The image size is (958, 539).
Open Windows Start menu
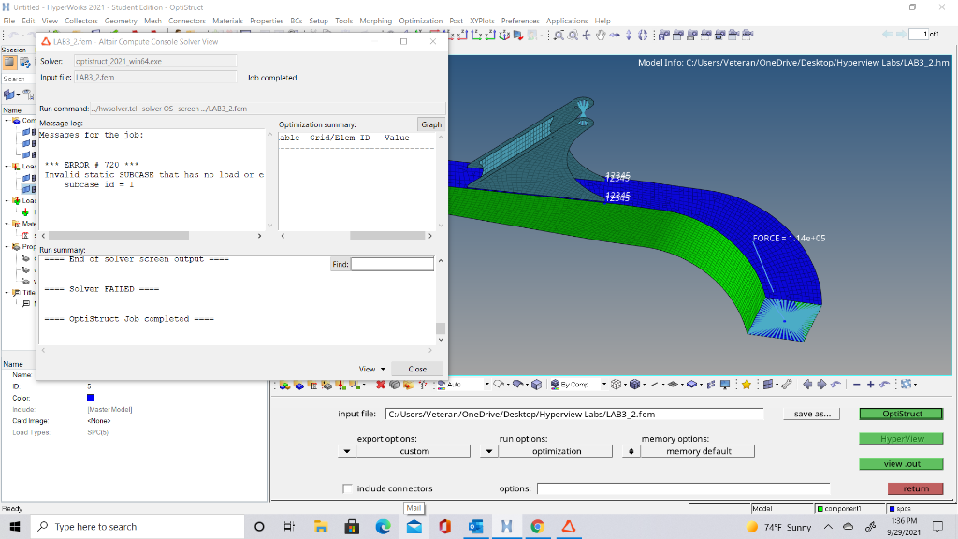tap(15, 526)
